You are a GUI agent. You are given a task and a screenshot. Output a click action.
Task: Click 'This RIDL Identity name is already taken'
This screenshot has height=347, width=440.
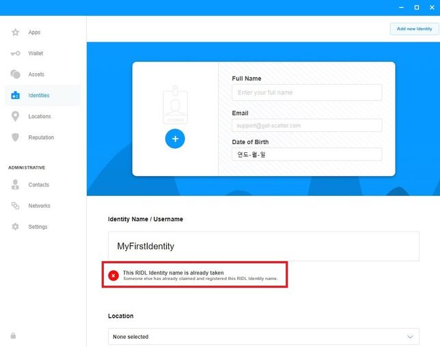[173, 273]
